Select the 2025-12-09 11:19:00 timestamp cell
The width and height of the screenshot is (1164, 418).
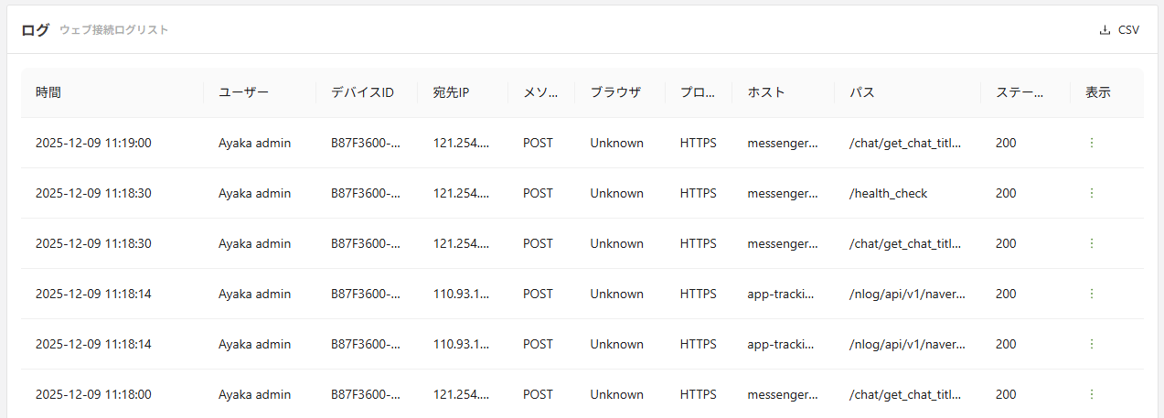[x=93, y=144]
